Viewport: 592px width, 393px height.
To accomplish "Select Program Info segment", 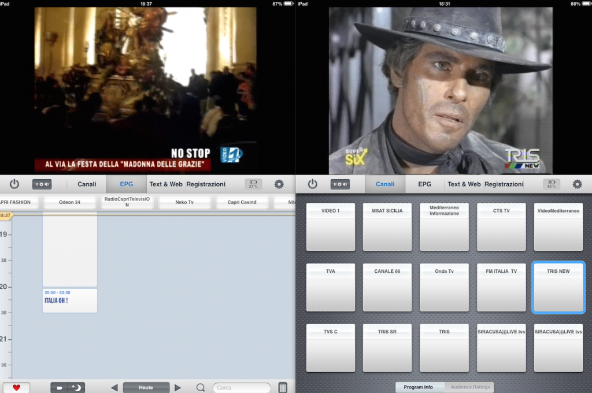I will [x=419, y=387].
